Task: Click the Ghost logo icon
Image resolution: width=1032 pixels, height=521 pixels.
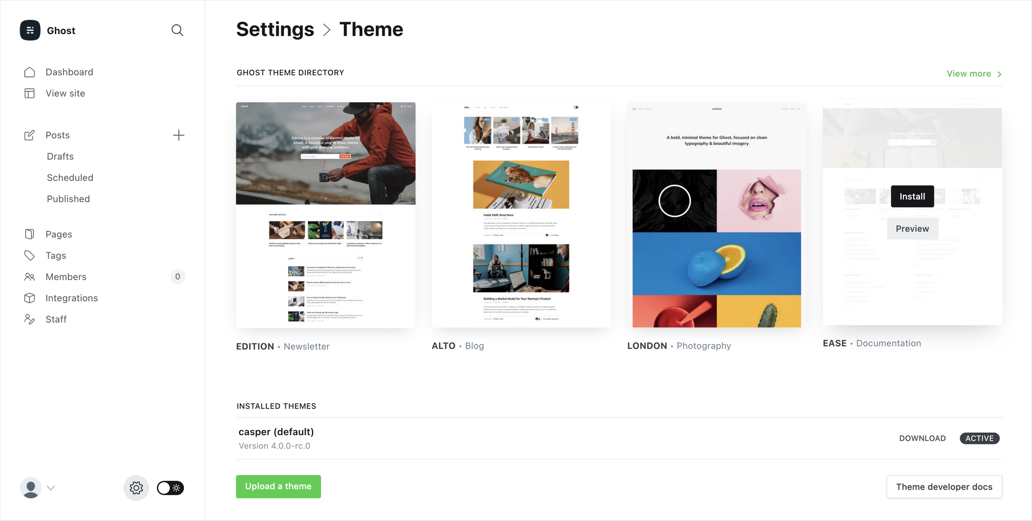Action: click(x=30, y=30)
